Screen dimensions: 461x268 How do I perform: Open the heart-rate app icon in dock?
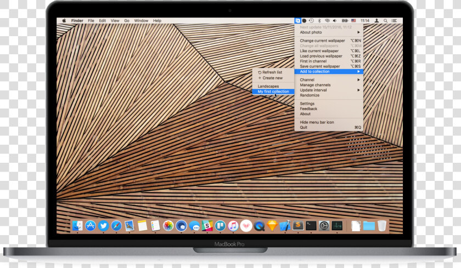coord(246,226)
